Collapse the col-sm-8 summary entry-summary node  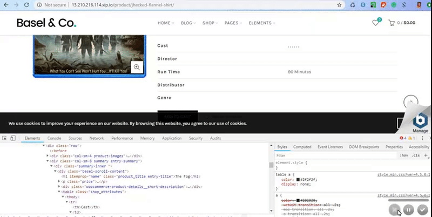48,161
